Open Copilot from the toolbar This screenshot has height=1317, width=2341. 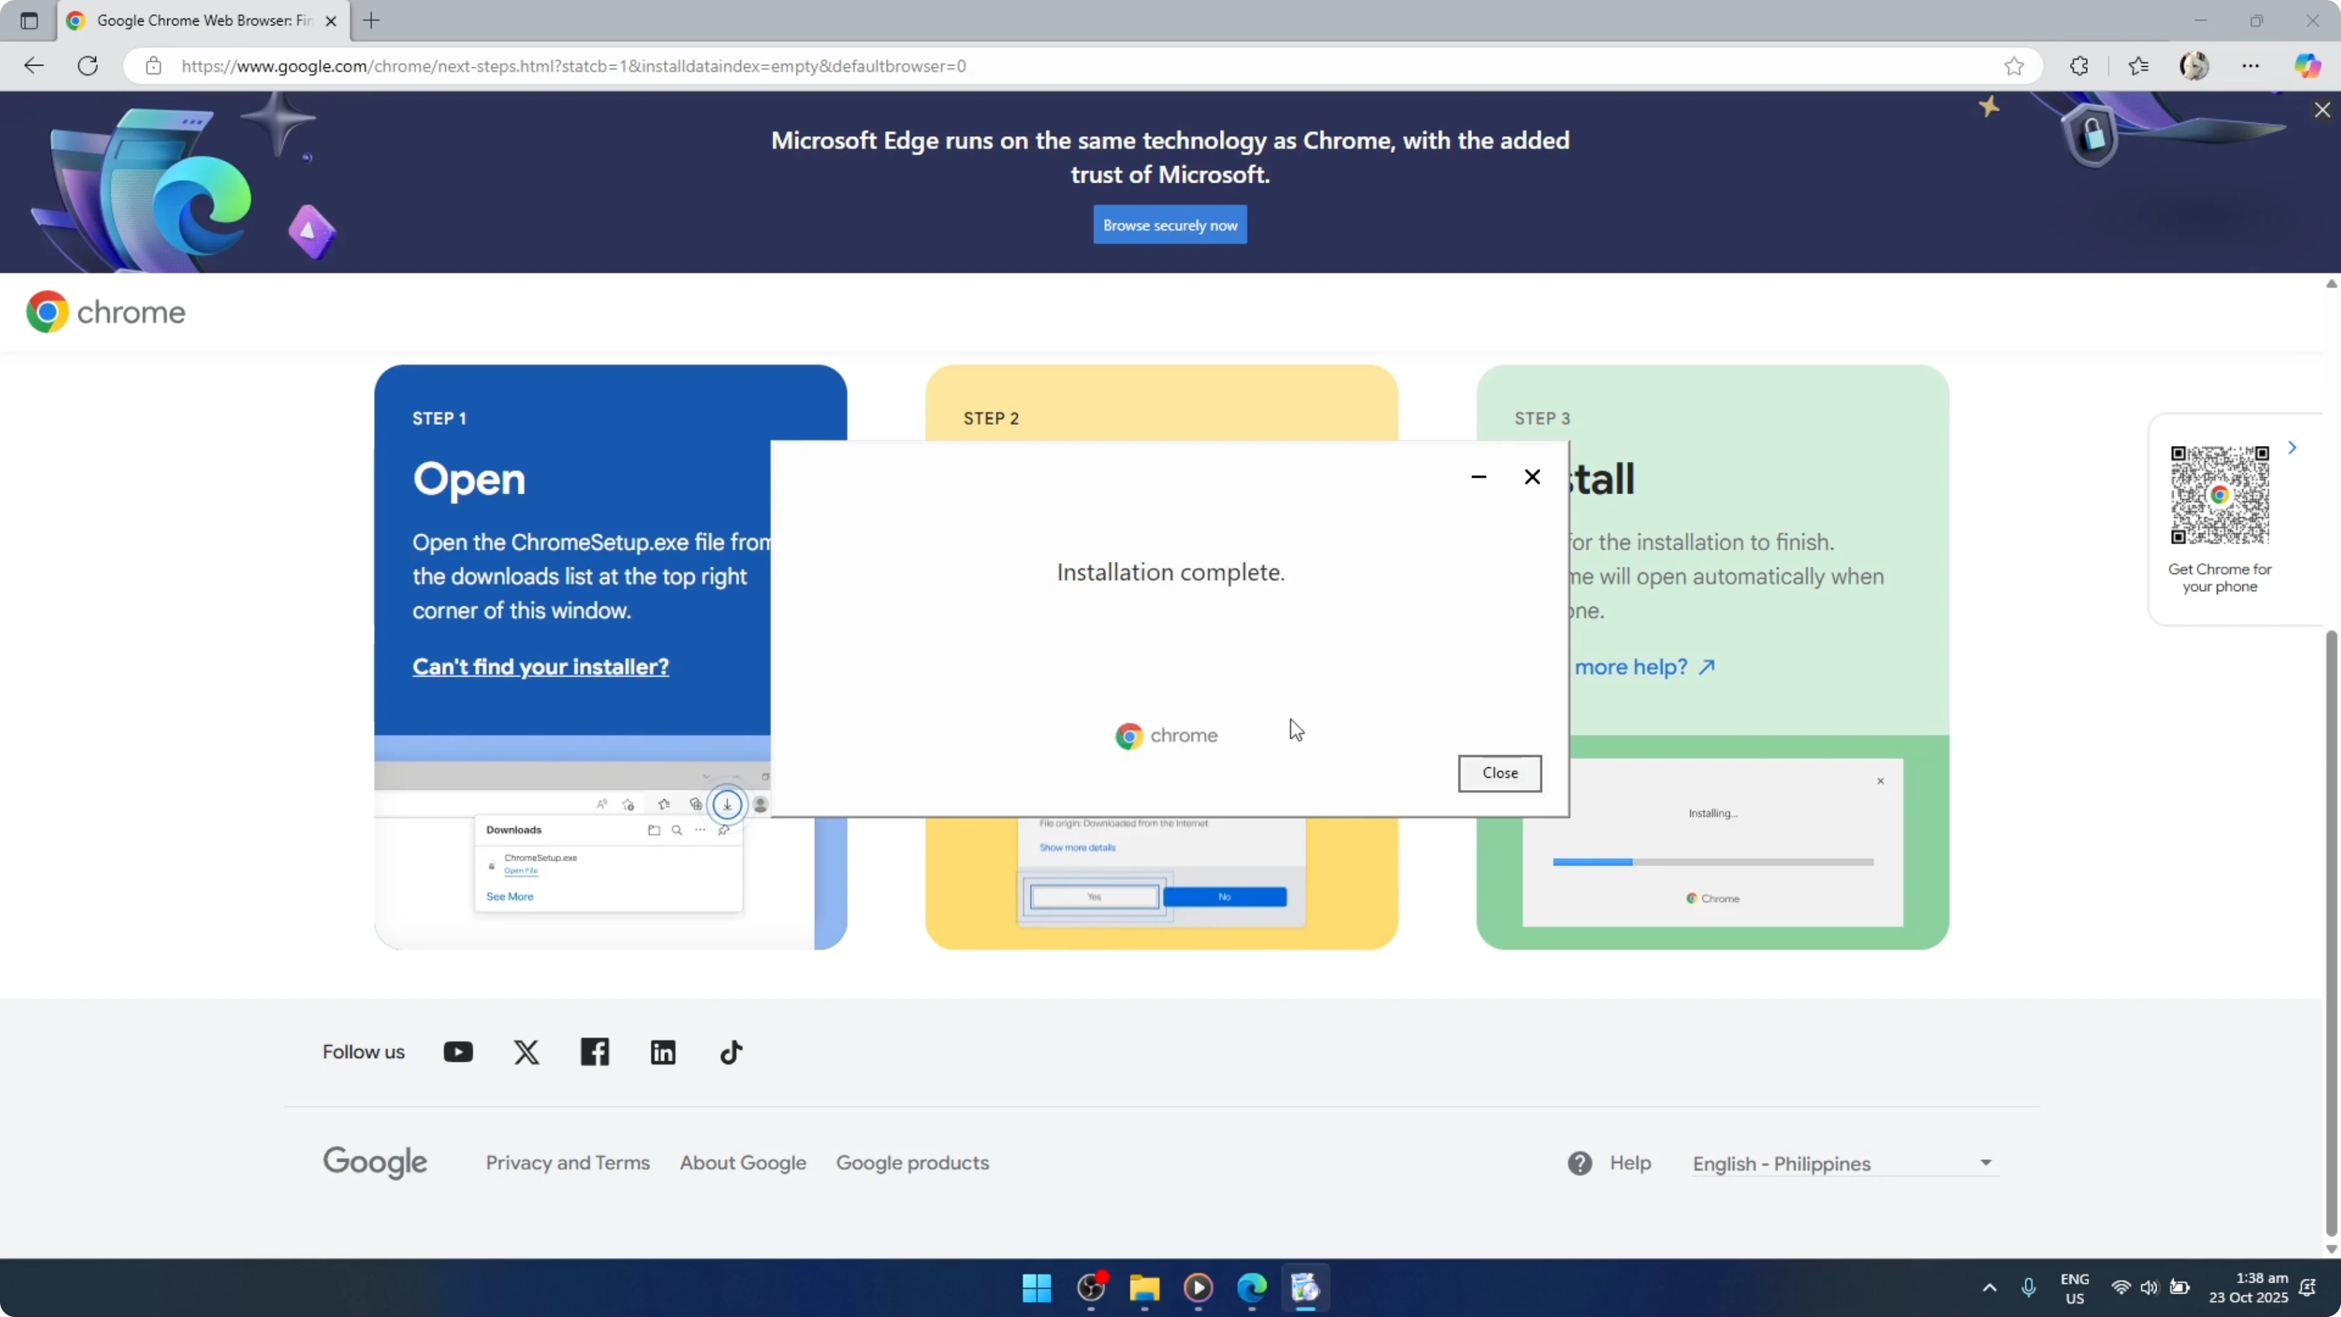[2307, 66]
